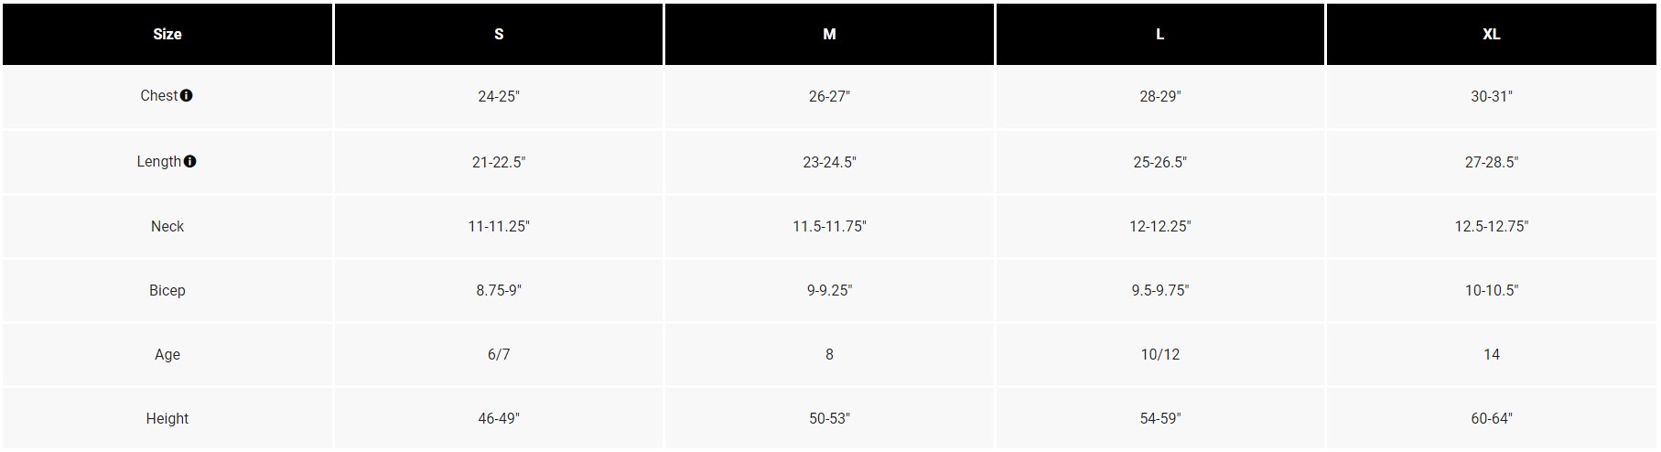
Task: Click the 60-64" height value
Action: pyautogui.click(x=1491, y=418)
